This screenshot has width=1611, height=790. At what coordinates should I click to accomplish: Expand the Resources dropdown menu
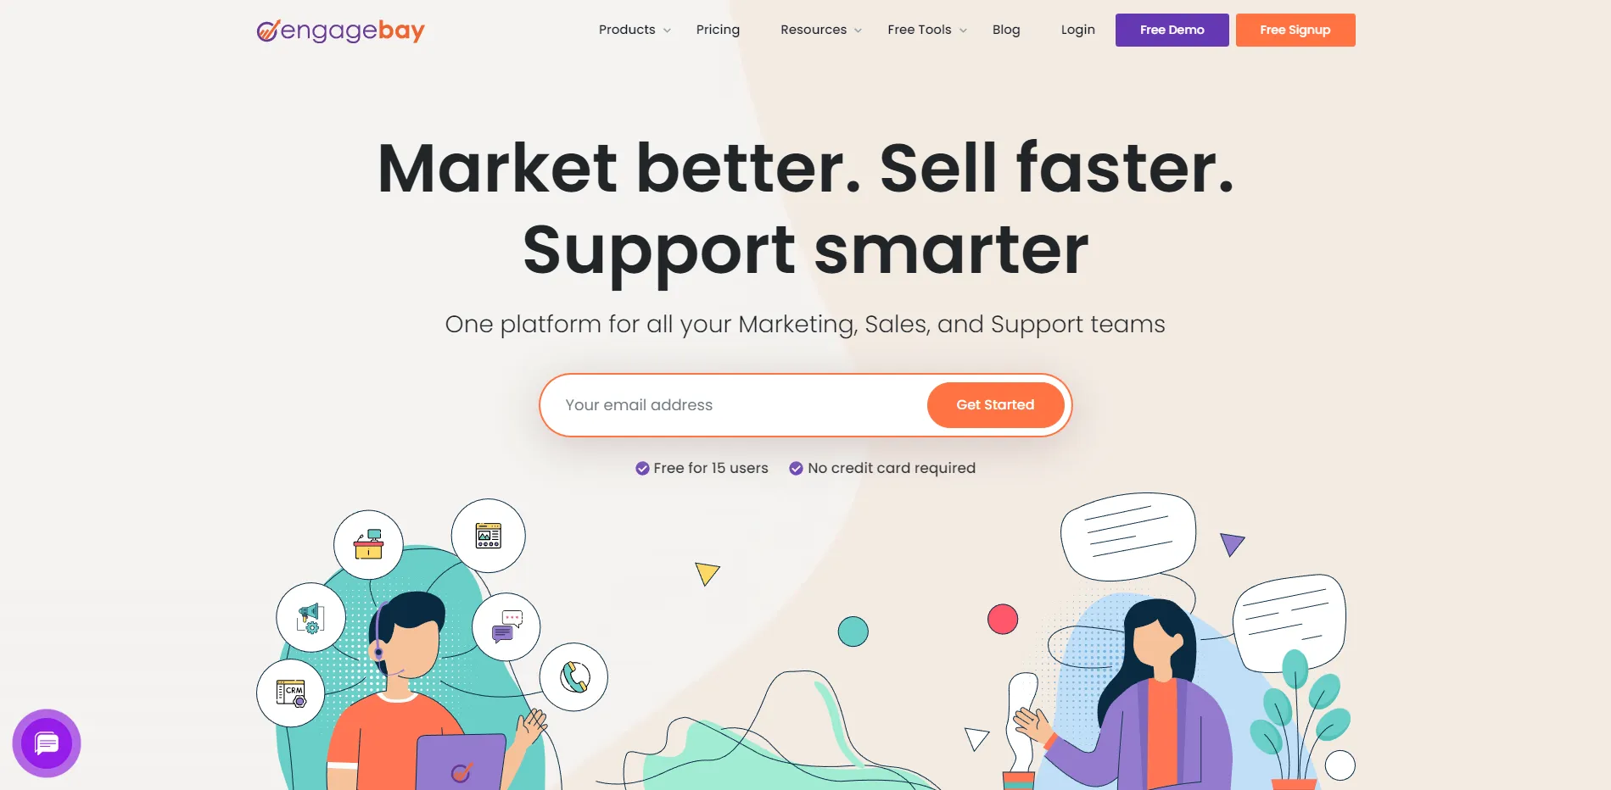tap(820, 30)
